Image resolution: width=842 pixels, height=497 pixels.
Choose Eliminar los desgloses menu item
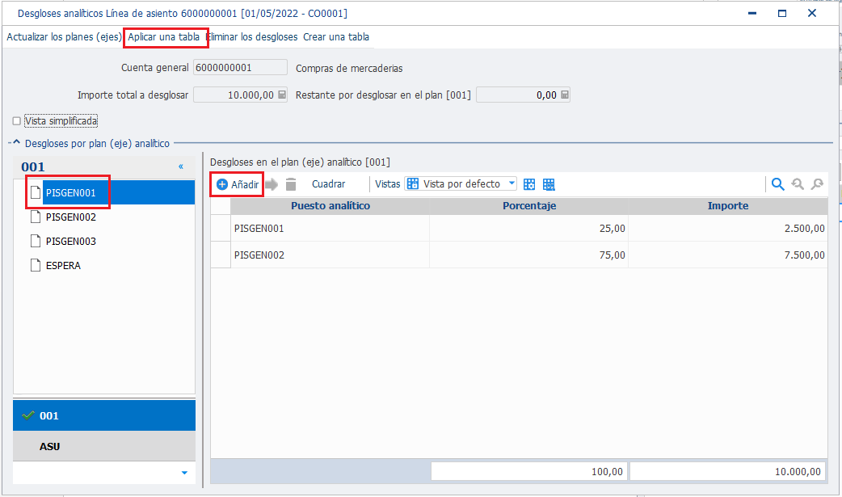252,37
